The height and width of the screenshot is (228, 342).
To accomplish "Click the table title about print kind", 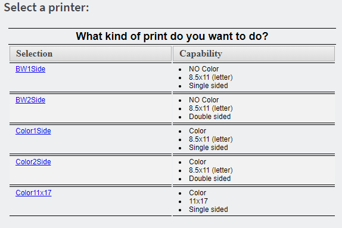I will (x=172, y=36).
